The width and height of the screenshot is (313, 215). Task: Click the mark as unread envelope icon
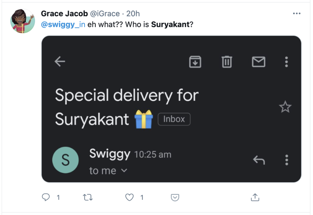pos(258,62)
